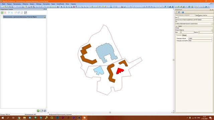This screenshot has height=120, width=214.
Task: Click the left arrow of map horizontal scrollbar
Action: pos(48,113)
